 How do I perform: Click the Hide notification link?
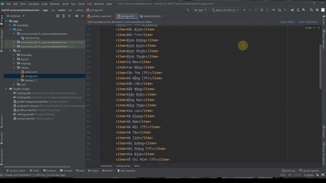point(308,22)
